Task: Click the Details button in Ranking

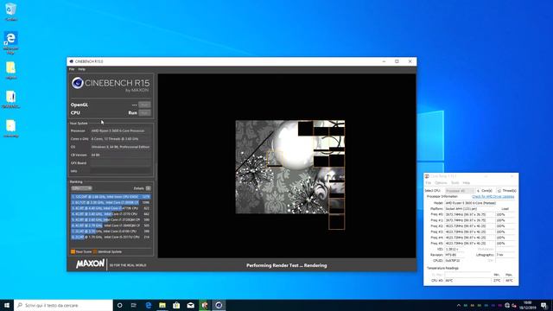Action: pyautogui.click(x=148, y=188)
